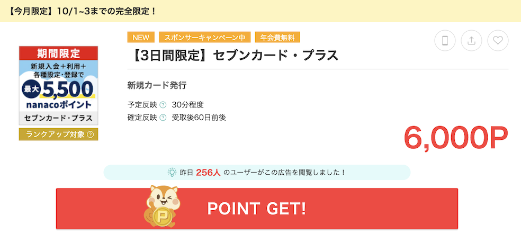The width and height of the screenshot is (521, 242).
Task: Click the ランクアップ対象 gold badge
Action: click(58, 135)
